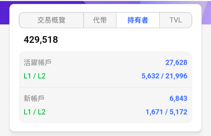Click the divider between 活躍帳戶 and 新帳戶
This screenshot has width=211, height=136.
tap(105, 87)
